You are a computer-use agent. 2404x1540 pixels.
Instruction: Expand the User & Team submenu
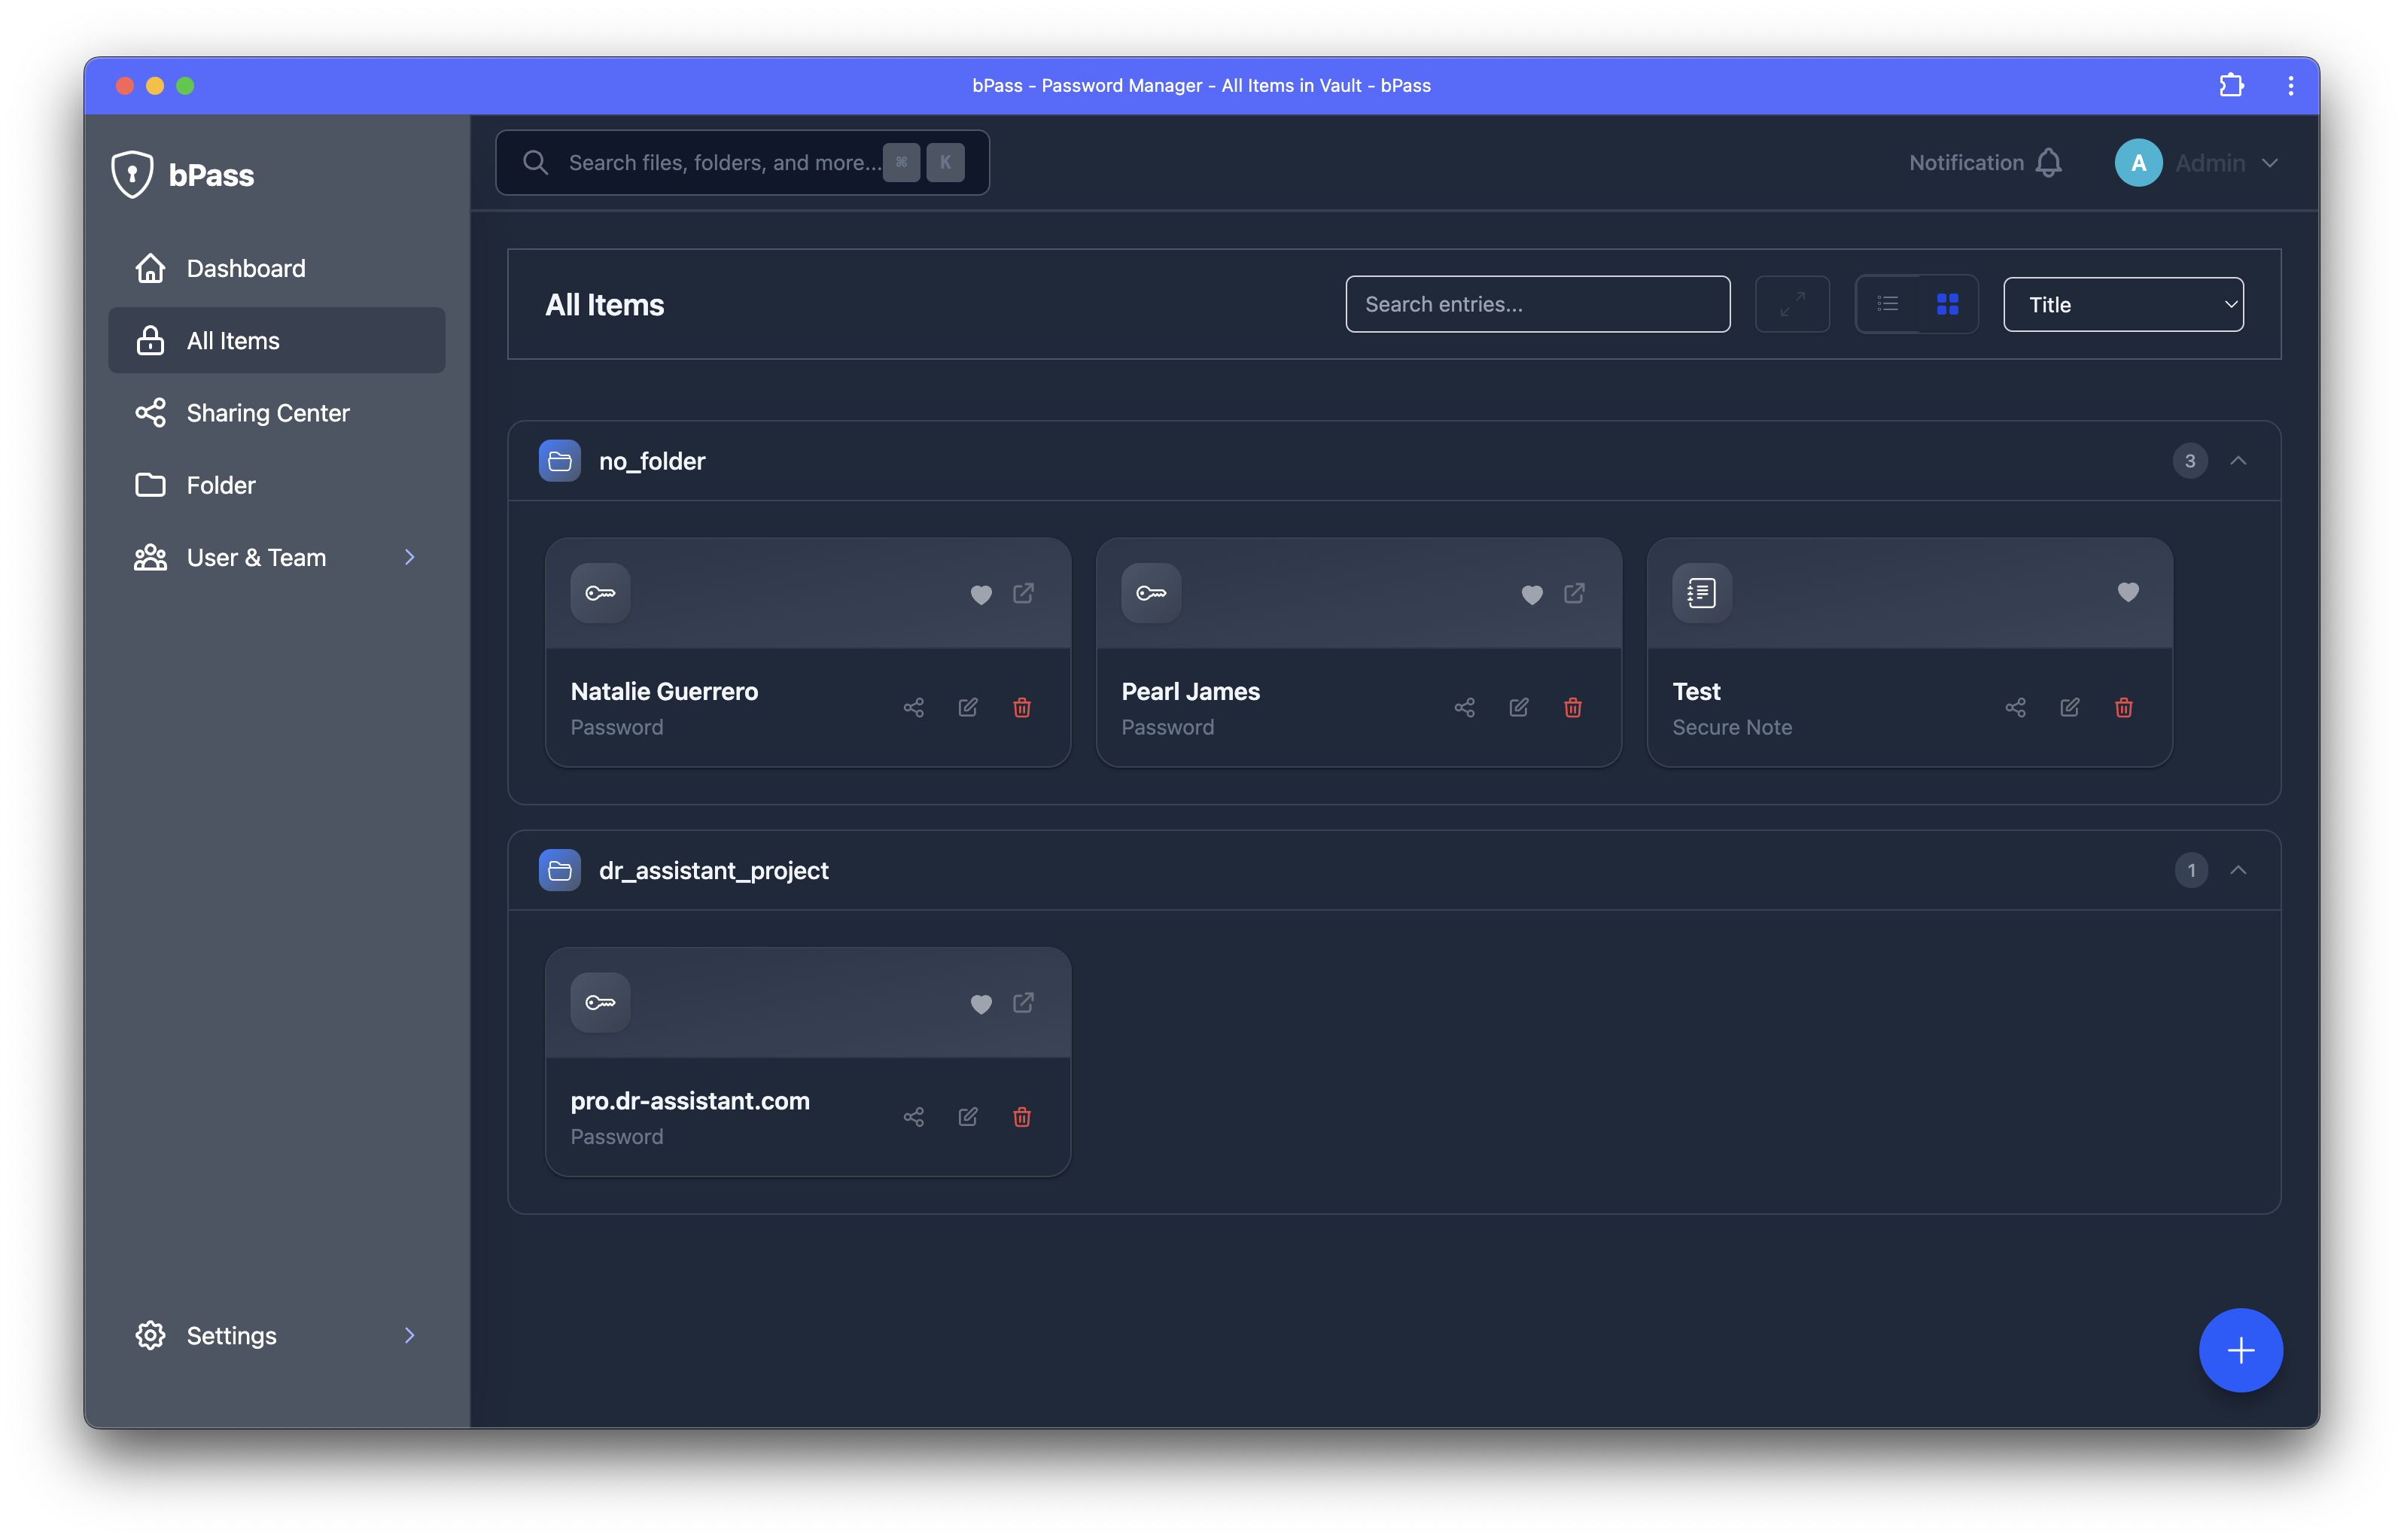tap(409, 557)
